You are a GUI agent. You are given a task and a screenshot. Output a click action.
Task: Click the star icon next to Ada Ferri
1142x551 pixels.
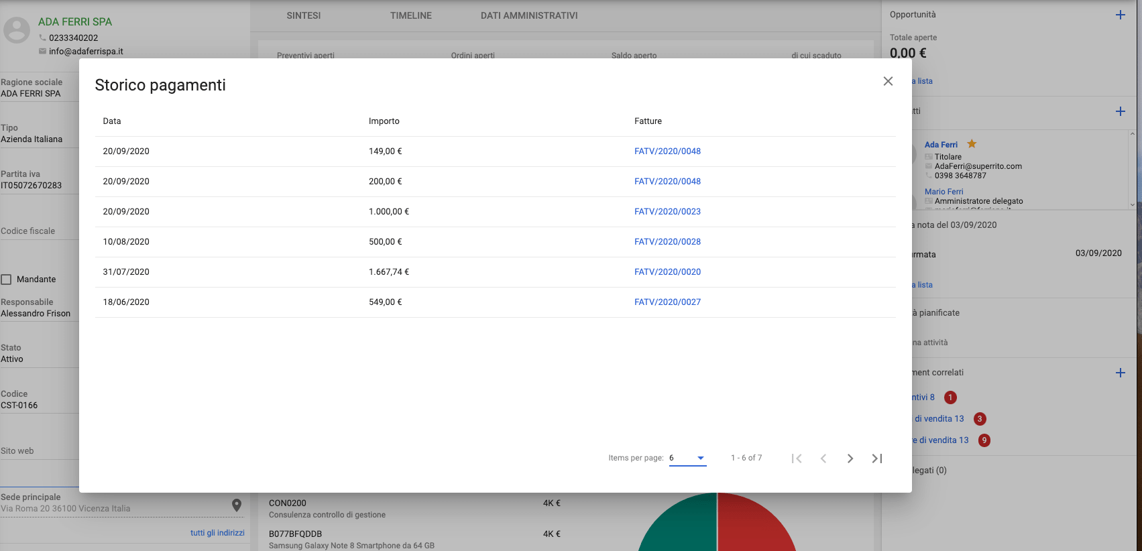[972, 143]
